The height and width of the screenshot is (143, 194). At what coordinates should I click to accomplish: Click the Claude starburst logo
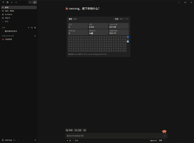tap(67, 9)
